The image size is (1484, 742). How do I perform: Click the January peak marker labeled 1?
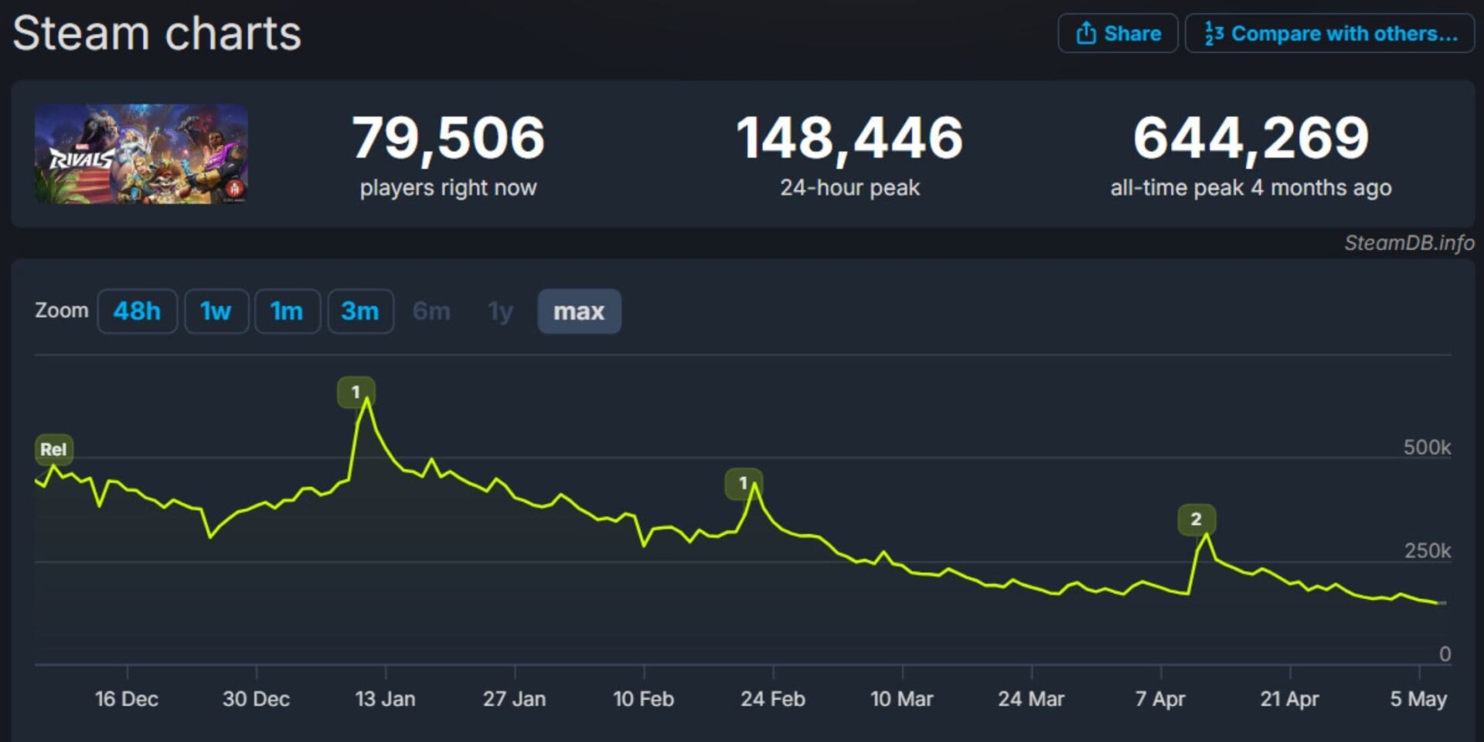click(x=356, y=392)
